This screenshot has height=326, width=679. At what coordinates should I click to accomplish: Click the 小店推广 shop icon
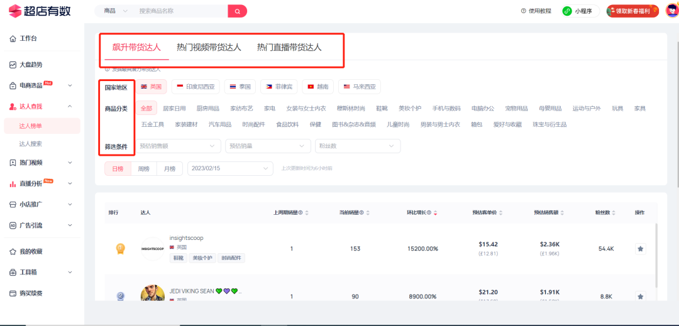point(13,205)
